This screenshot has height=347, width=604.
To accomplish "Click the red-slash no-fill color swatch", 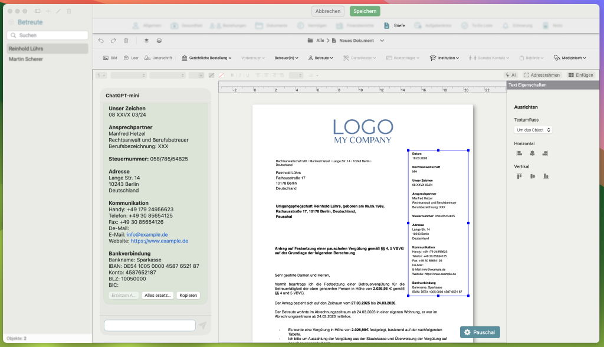I will [x=222, y=75].
